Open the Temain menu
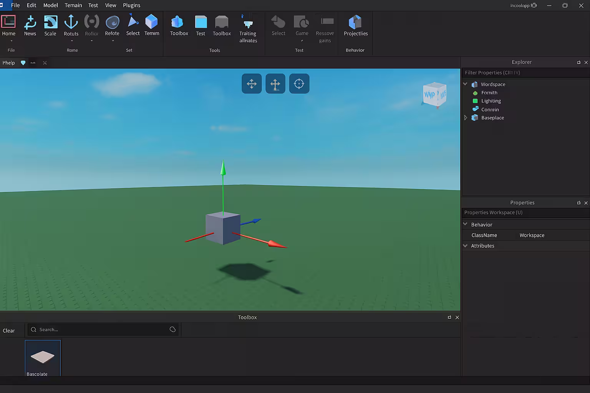 coord(73,5)
